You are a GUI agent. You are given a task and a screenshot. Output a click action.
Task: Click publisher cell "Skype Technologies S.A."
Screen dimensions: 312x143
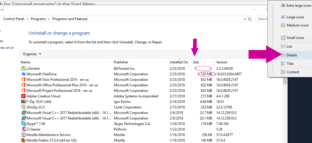point(132,124)
